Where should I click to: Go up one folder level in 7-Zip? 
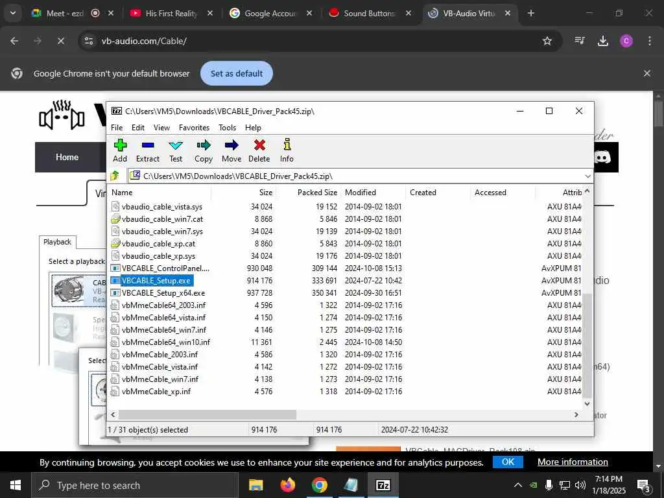pyautogui.click(x=115, y=175)
